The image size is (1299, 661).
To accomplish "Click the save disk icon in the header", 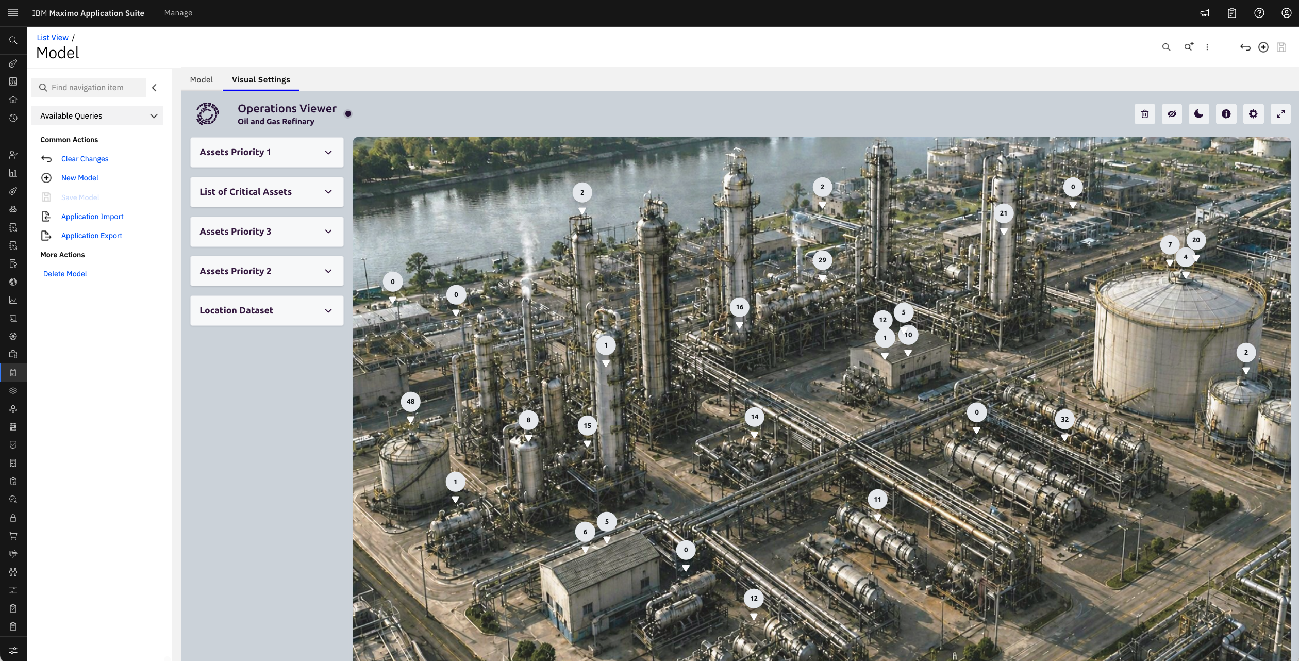I will (1281, 47).
